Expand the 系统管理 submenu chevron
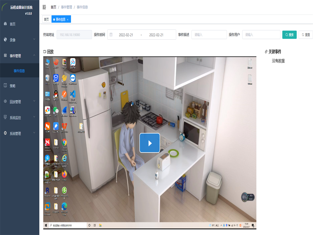This screenshot has height=235, width=313. pos(34,133)
